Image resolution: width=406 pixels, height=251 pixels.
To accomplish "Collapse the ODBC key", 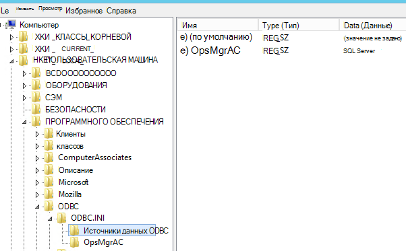I will click(x=37, y=207).
